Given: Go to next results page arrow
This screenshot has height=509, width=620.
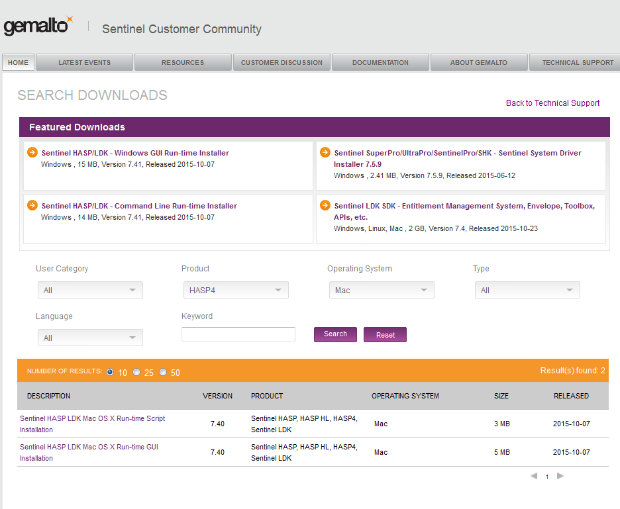Looking at the screenshot, I should pos(560,476).
